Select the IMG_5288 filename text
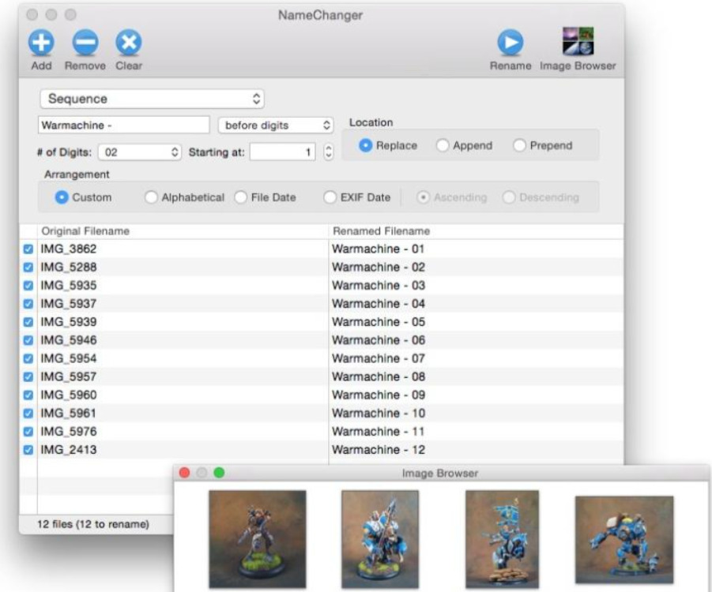 (x=69, y=267)
